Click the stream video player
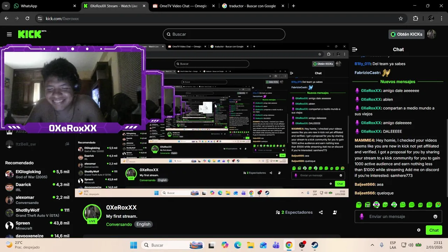Screen dimensions: 448x252 pos(211,120)
